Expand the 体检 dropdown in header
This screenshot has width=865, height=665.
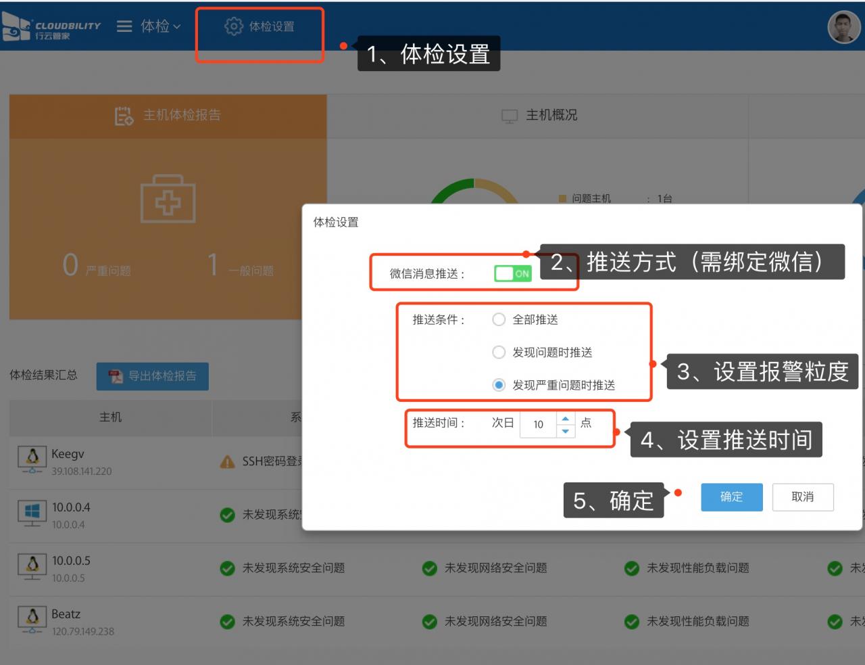click(x=160, y=26)
